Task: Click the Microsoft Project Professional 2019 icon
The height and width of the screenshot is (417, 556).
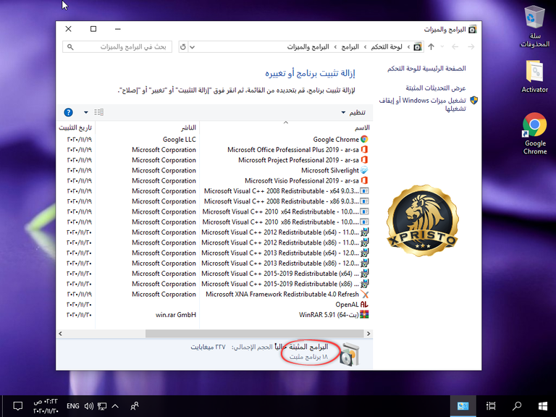Action: (364, 160)
